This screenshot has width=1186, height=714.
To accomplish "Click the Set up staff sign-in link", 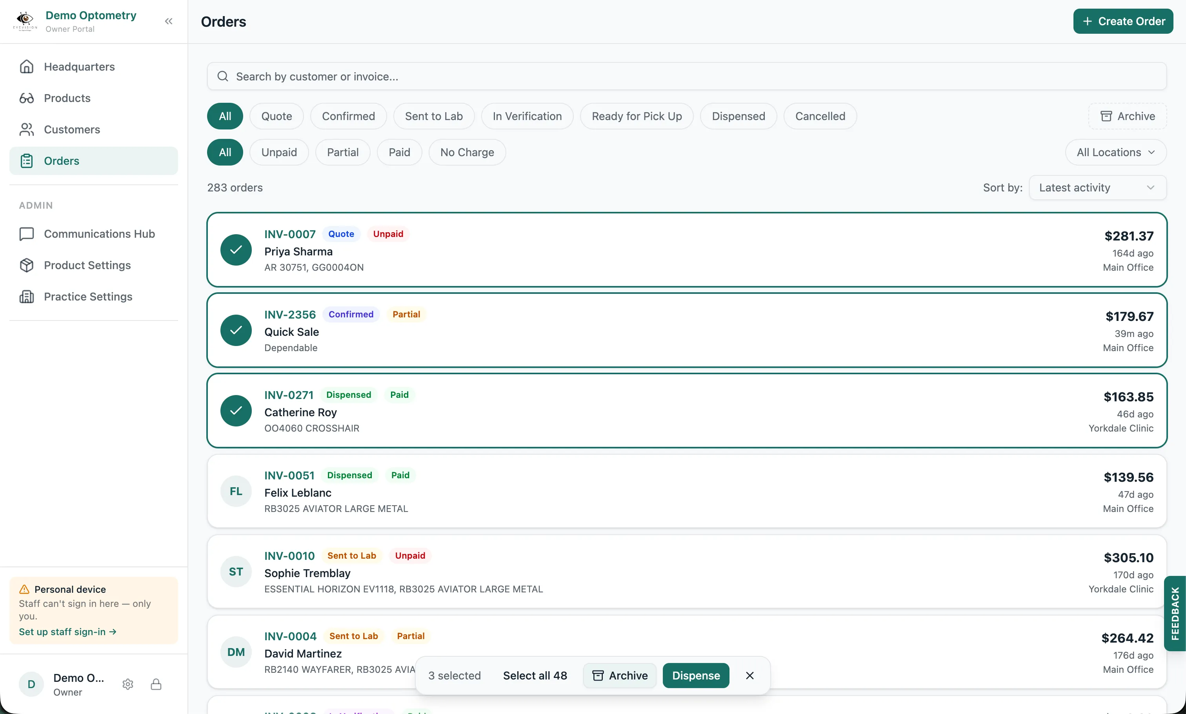I will 68,632.
